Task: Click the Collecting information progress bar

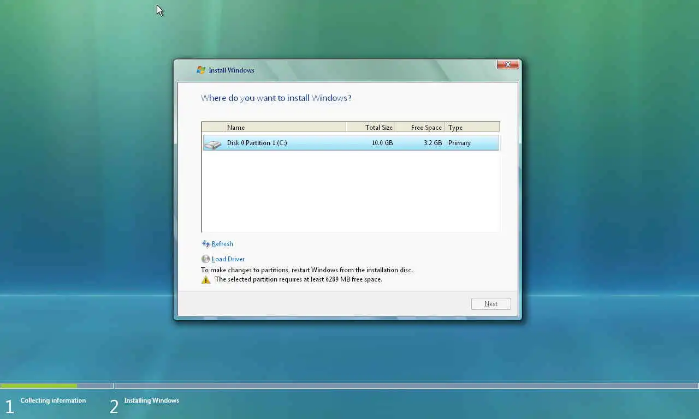Action: click(57, 386)
